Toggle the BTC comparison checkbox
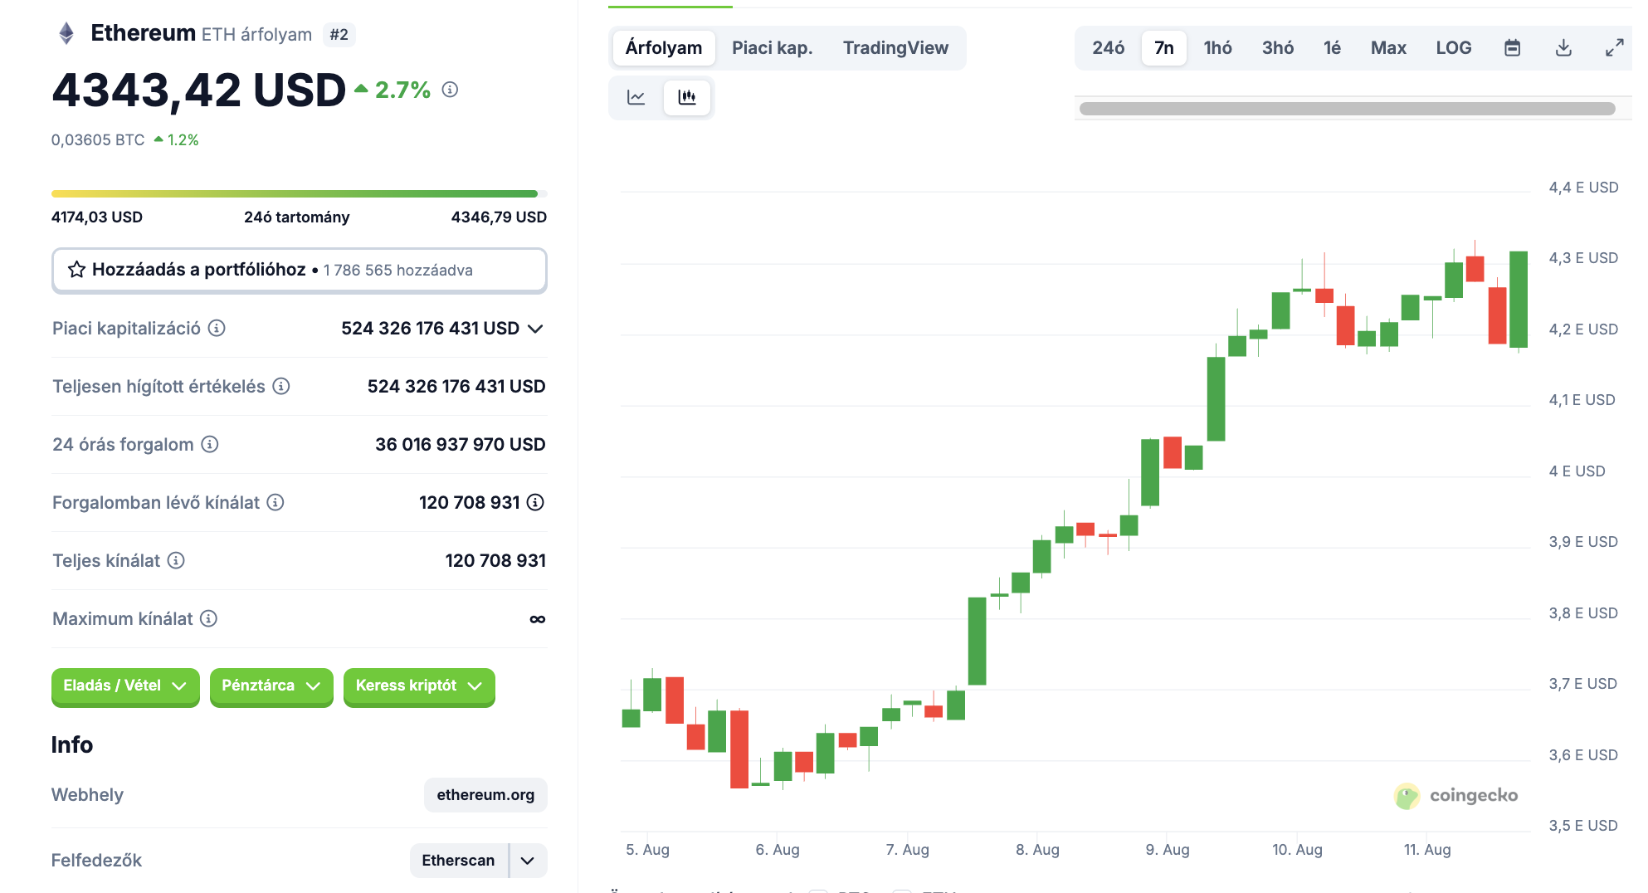The image size is (1648, 893). click(818, 889)
